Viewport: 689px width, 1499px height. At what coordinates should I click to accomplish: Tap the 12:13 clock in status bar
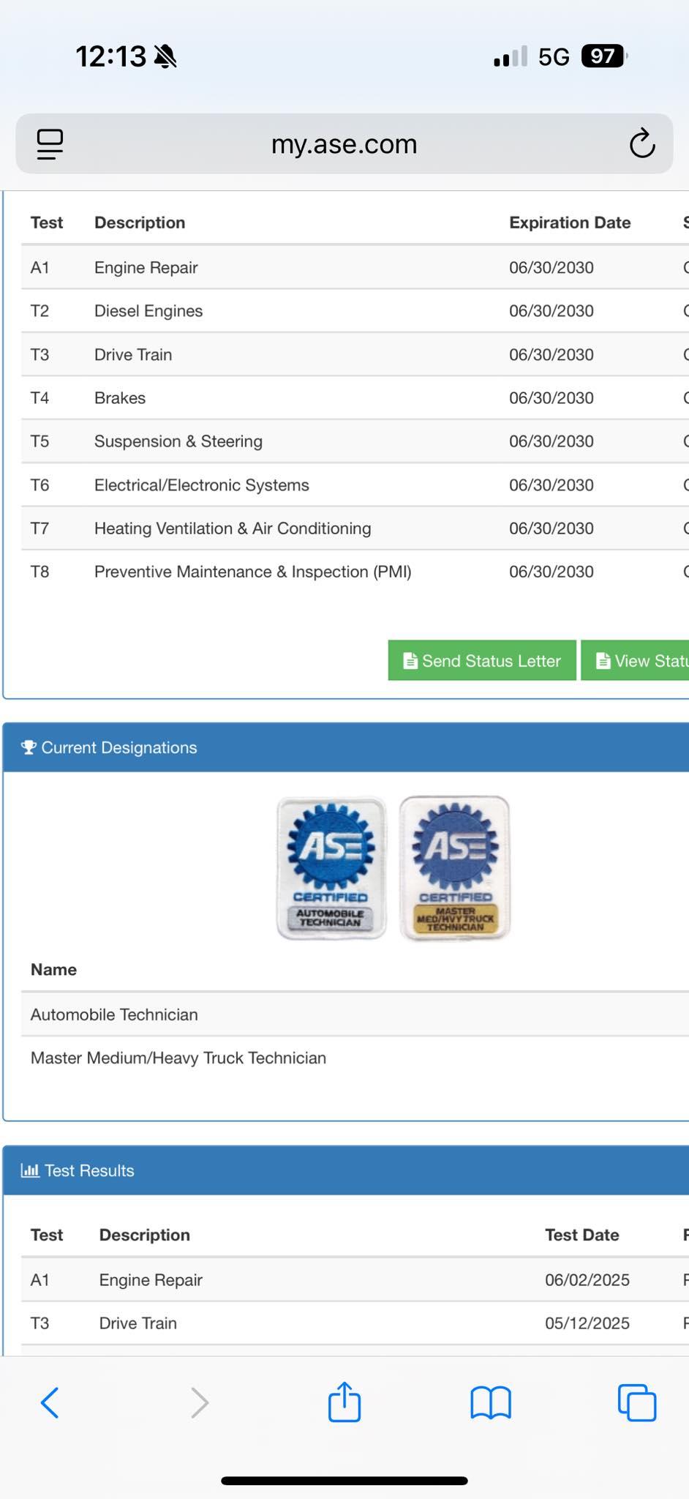pyautogui.click(x=111, y=56)
